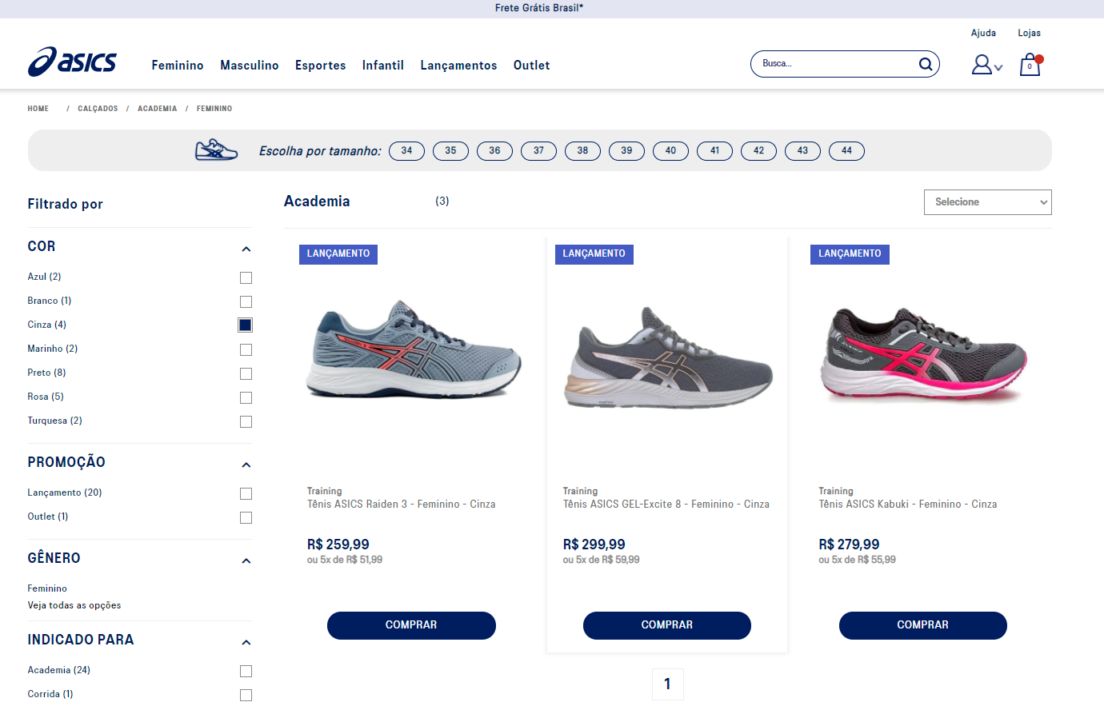
Task: Click the FEMININO breadcrumb
Action: click(x=214, y=109)
